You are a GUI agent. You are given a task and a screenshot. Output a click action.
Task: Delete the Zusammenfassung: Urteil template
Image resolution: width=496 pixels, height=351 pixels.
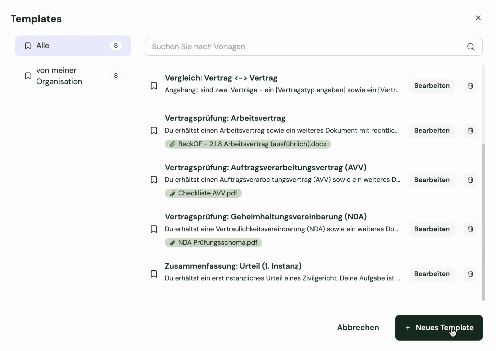470,274
